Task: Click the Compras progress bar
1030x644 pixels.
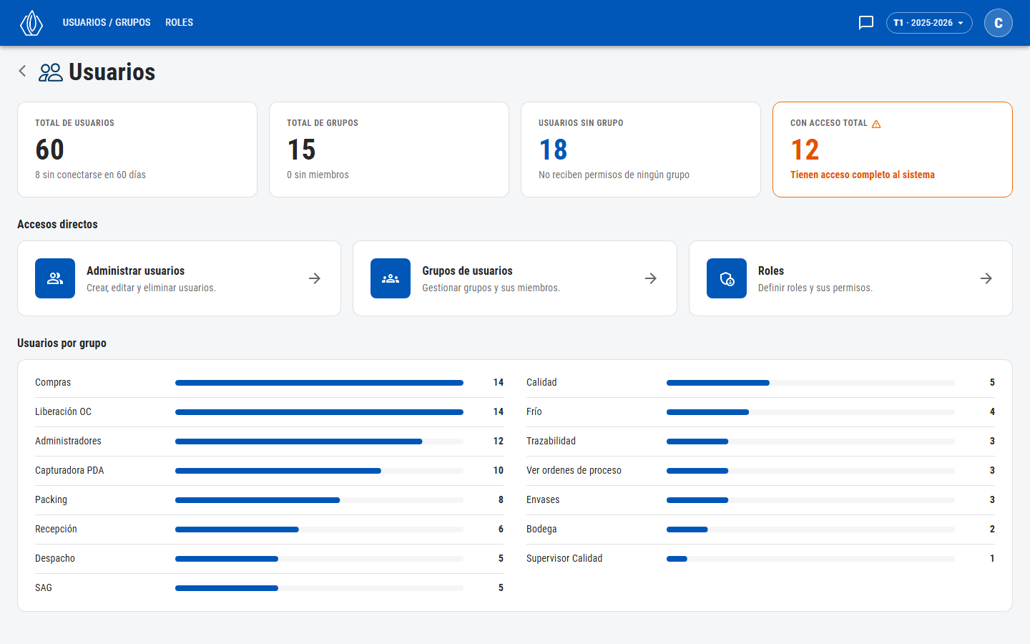Action: (x=319, y=383)
